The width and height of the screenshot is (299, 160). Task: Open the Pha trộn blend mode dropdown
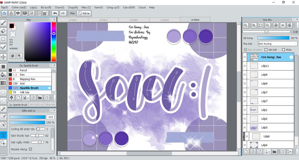click(278, 44)
